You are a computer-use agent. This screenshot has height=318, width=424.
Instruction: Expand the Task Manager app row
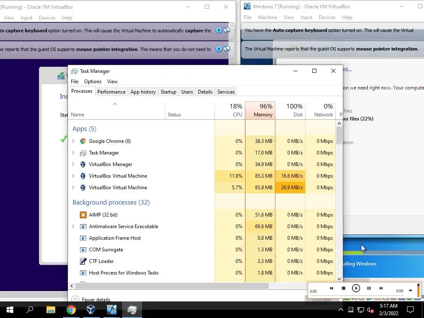click(73, 153)
